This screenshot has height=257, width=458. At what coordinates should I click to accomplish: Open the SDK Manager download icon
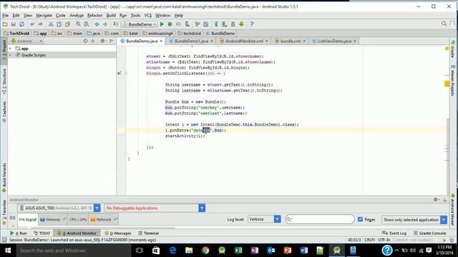click(233, 24)
